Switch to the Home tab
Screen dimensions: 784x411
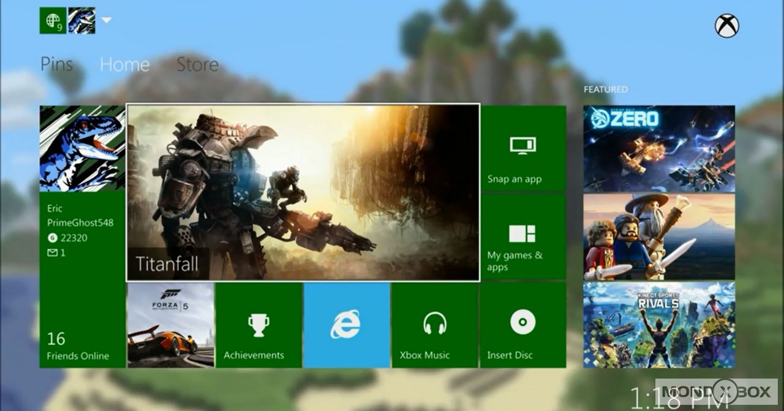click(x=124, y=64)
